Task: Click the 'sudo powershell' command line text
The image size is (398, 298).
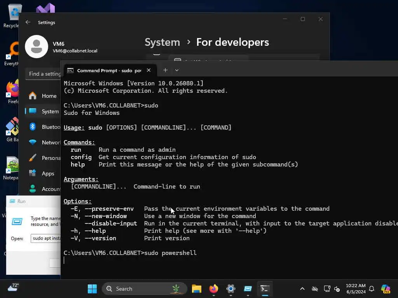Action: 170,253
